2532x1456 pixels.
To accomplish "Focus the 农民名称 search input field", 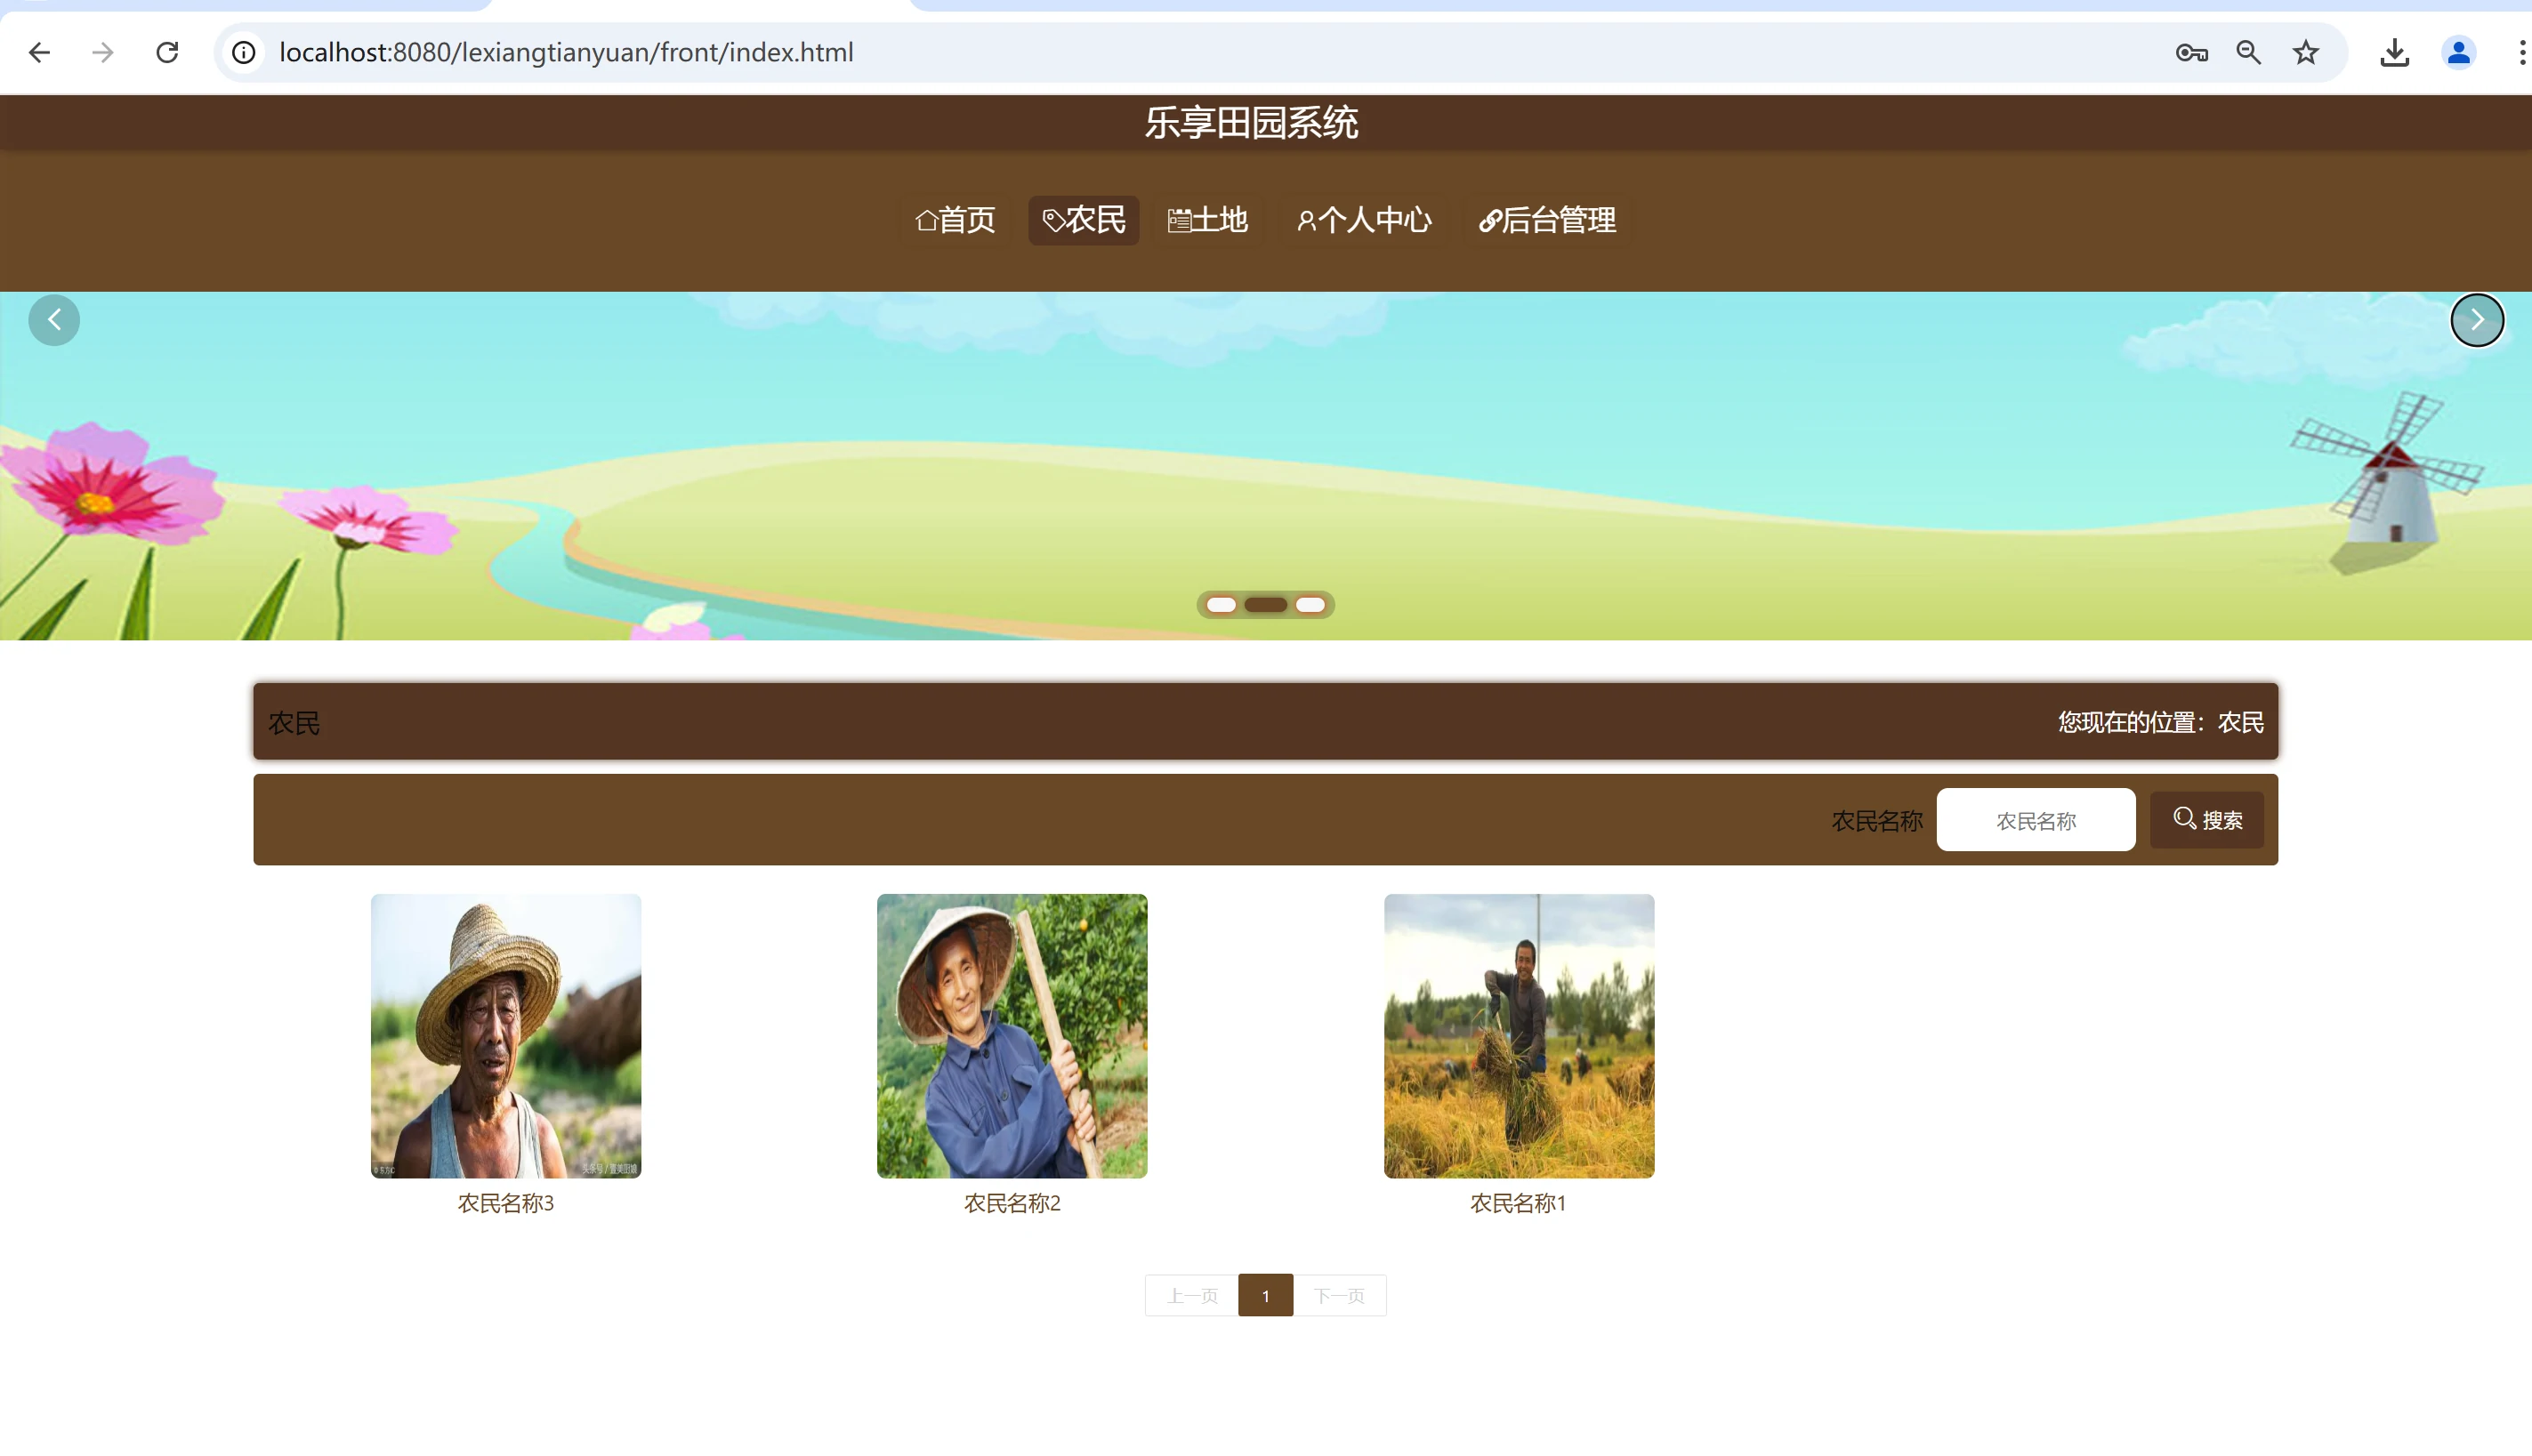I will tap(2035, 820).
